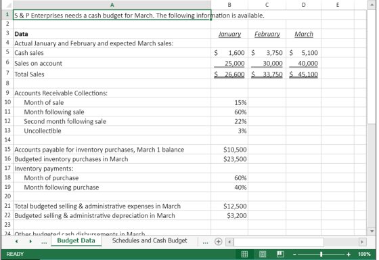Select selling & administrative expenses $12,500
Viewport: 379px width, 260px height.
(229, 206)
